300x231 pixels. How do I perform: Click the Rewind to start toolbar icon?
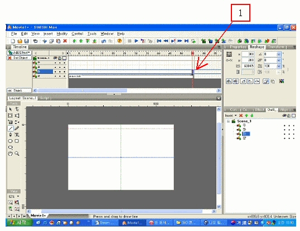[159, 41]
